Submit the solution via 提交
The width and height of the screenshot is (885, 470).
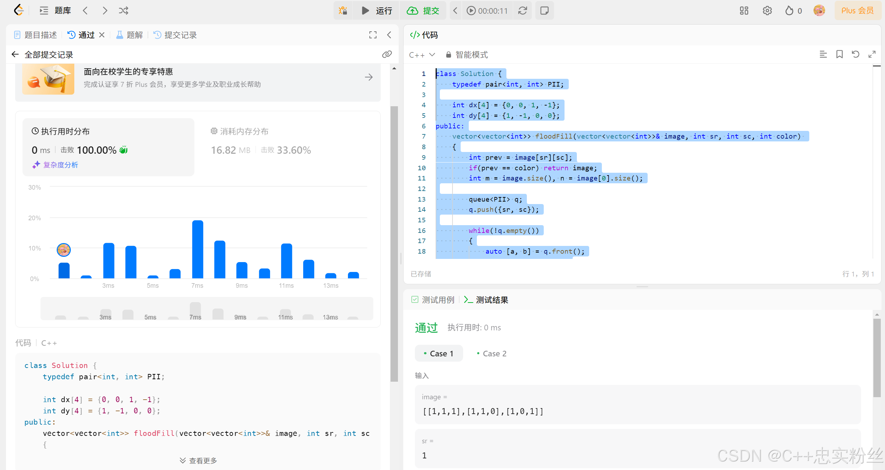(424, 11)
